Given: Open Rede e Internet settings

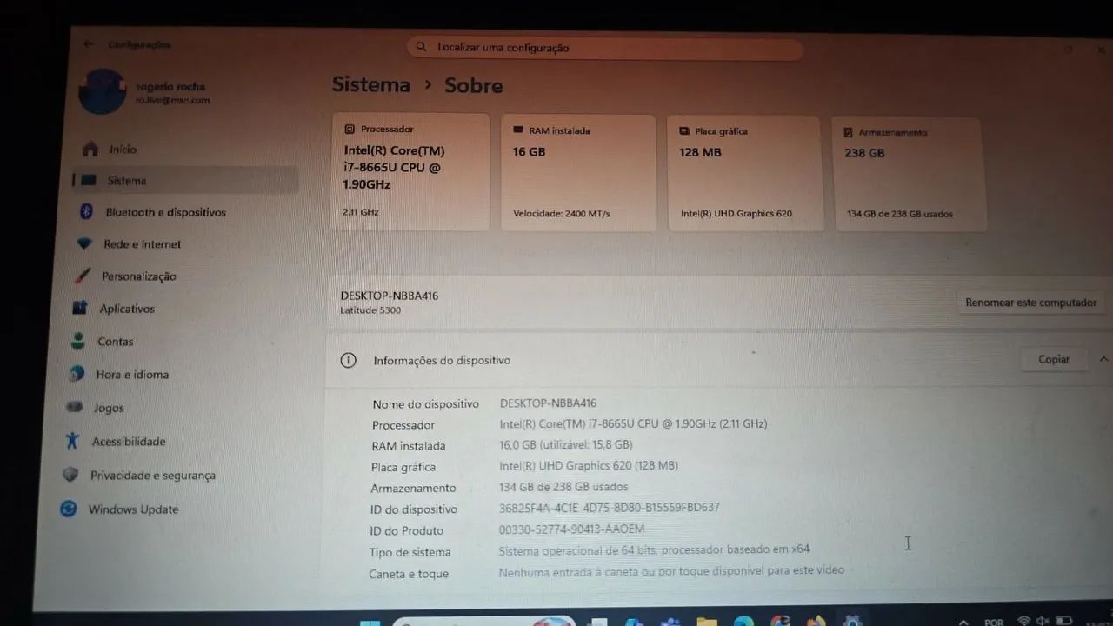Looking at the screenshot, I should pyautogui.click(x=142, y=244).
